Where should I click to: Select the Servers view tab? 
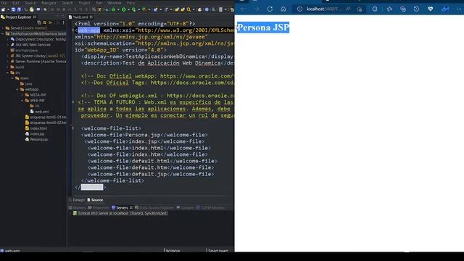[122, 208]
